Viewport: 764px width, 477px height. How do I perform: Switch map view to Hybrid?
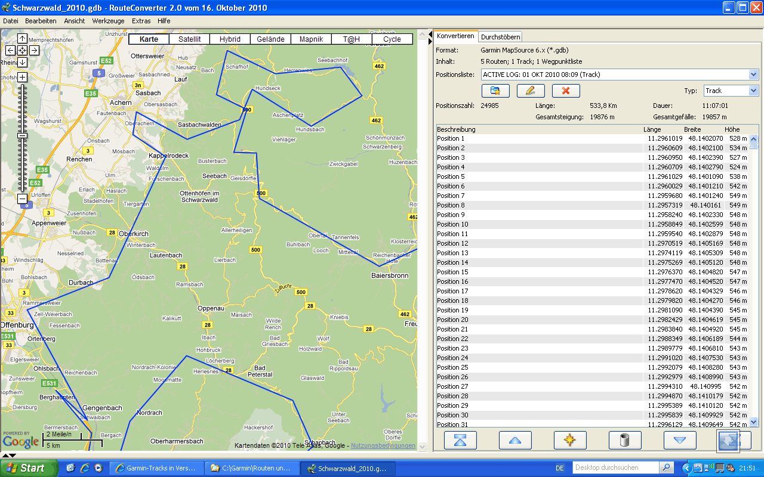pyautogui.click(x=230, y=39)
